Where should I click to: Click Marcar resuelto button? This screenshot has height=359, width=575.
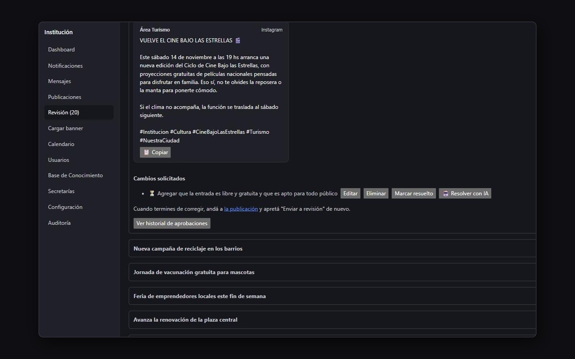(414, 194)
